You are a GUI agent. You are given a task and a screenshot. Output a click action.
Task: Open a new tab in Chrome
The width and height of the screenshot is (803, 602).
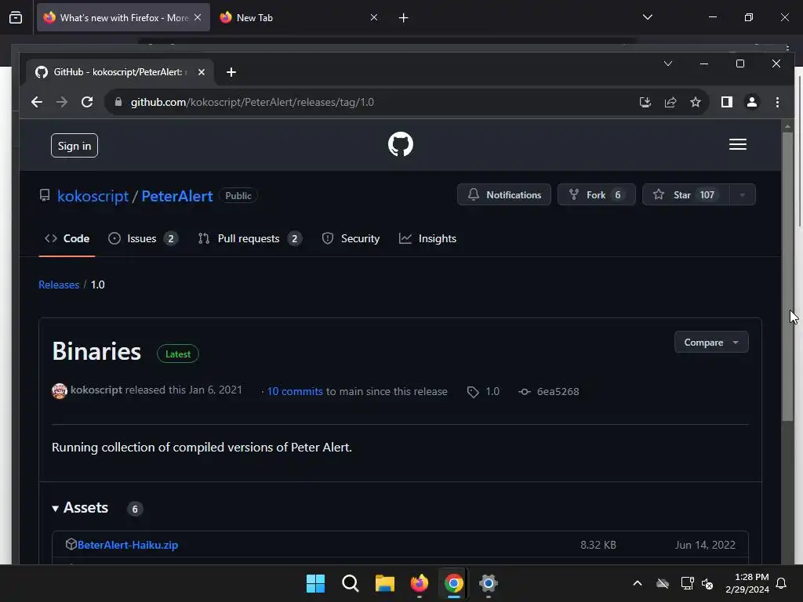pyautogui.click(x=231, y=72)
